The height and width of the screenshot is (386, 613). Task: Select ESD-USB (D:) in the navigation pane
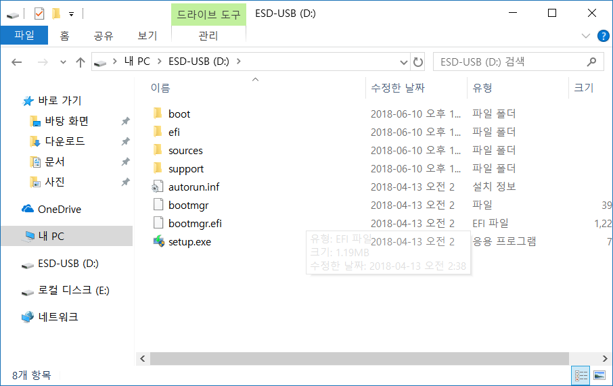68,264
